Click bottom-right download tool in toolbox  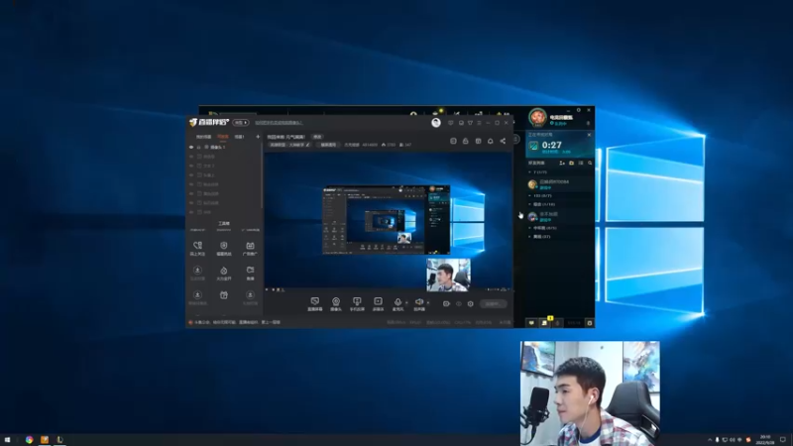pyautogui.click(x=250, y=295)
